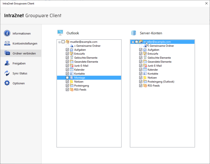The width and height of the screenshot is (210, 164).
Task: Click the Ordner verbinden folder icon
Action: [x=7, y=53]
